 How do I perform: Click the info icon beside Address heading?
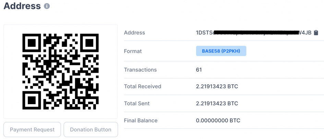[47, 6]
